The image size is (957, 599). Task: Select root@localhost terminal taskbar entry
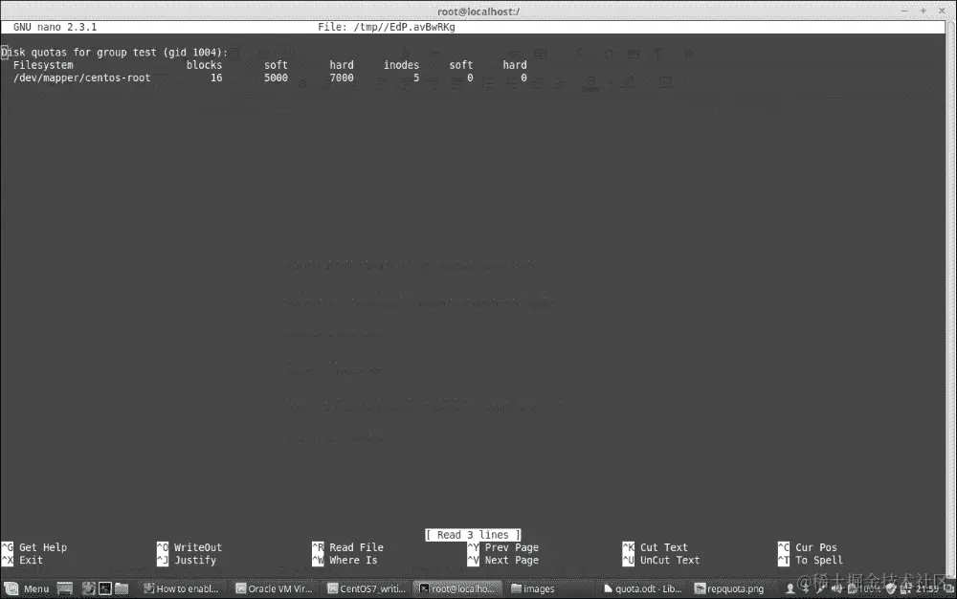pyautogui.click(x=456, y=588)
